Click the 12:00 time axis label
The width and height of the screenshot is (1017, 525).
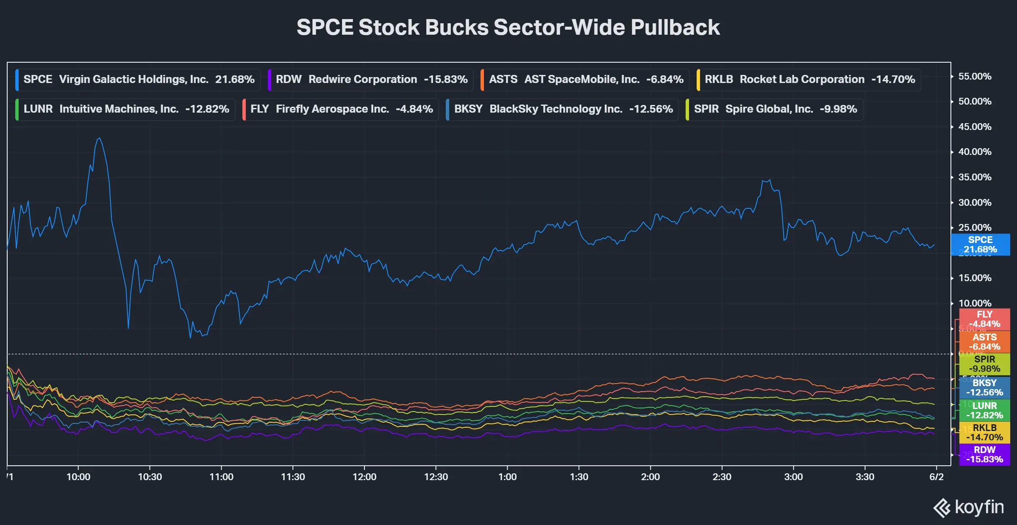364,477
